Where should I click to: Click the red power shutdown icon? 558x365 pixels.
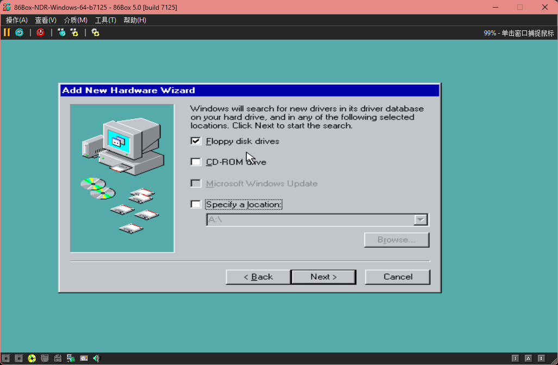point(41,33)
